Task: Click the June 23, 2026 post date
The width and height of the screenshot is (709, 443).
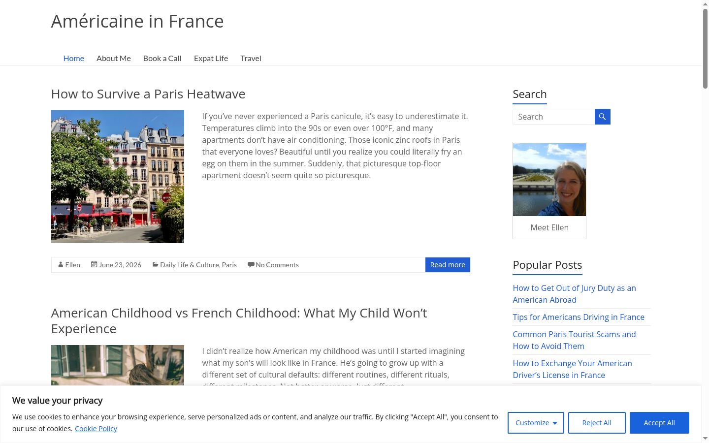Action: (x=120, y=265)
